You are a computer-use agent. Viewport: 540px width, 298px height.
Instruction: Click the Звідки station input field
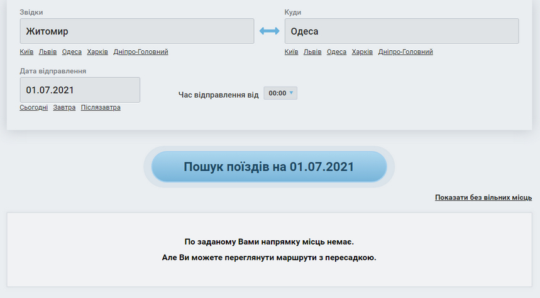[136, 31]
